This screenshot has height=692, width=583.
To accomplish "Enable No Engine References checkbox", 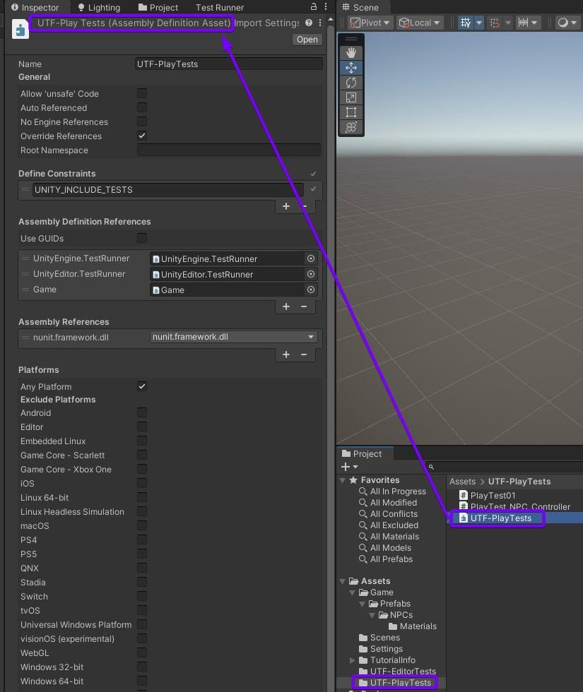I will (142, 121).
